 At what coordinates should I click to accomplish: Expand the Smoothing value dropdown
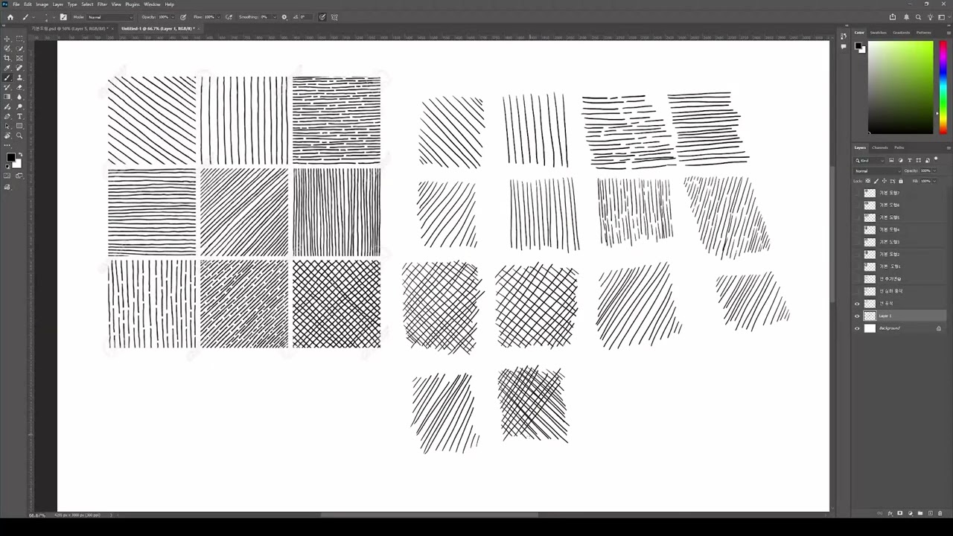click(275, 16)
